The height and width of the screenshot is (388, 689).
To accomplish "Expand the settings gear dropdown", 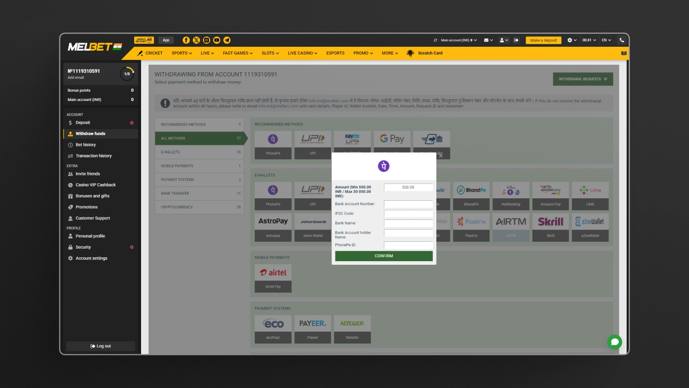I will click(x=572, y=40).
